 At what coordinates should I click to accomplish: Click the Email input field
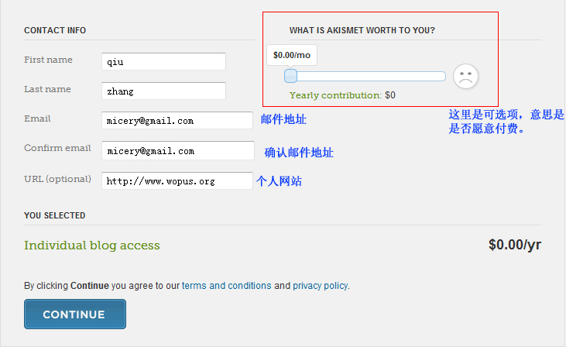coord(177,120)
